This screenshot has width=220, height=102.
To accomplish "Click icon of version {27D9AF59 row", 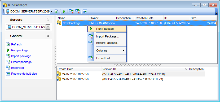I will pos(59,74).
